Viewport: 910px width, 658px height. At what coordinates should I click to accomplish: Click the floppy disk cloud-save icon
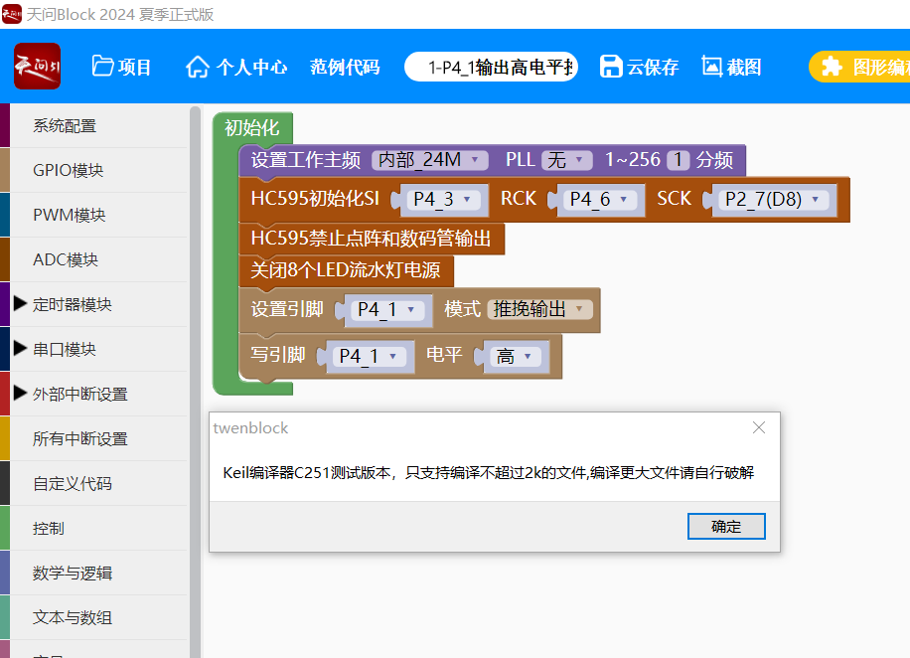(611, 67)
